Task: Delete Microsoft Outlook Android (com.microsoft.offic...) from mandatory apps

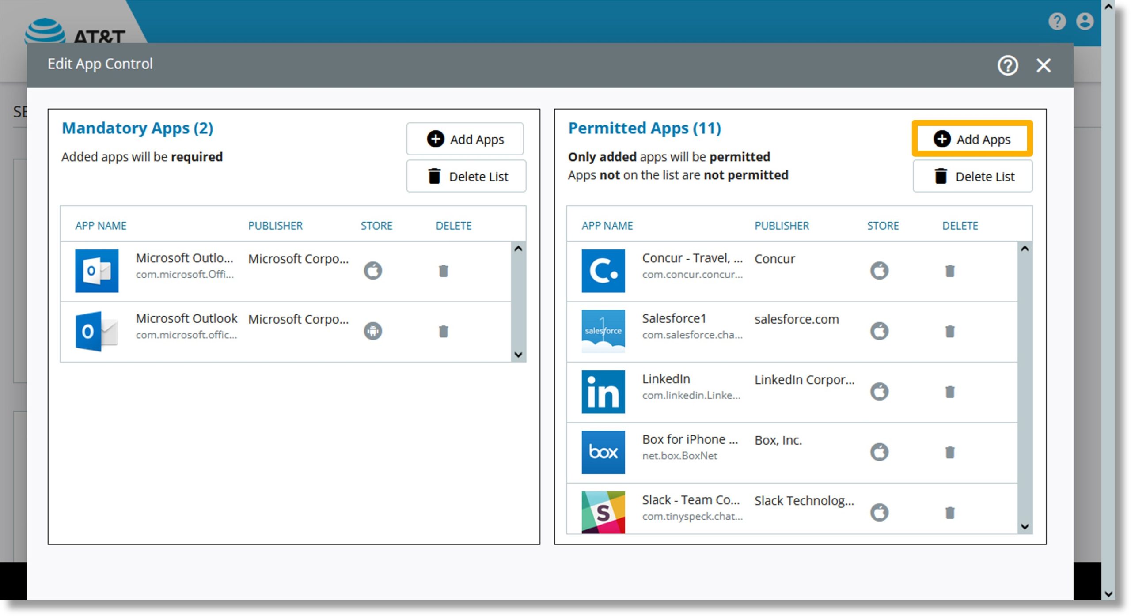Action: pyautogui.click(x=443, y=331)
